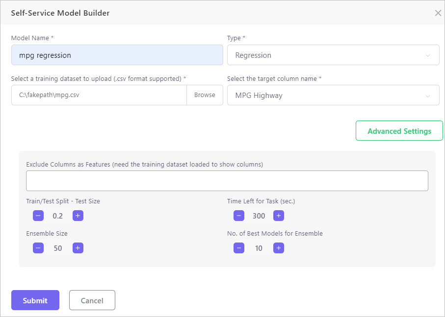Expand the target column name dropdown
Image resolution: width=445 pixels, height=317 pixels.
(333, 96)
